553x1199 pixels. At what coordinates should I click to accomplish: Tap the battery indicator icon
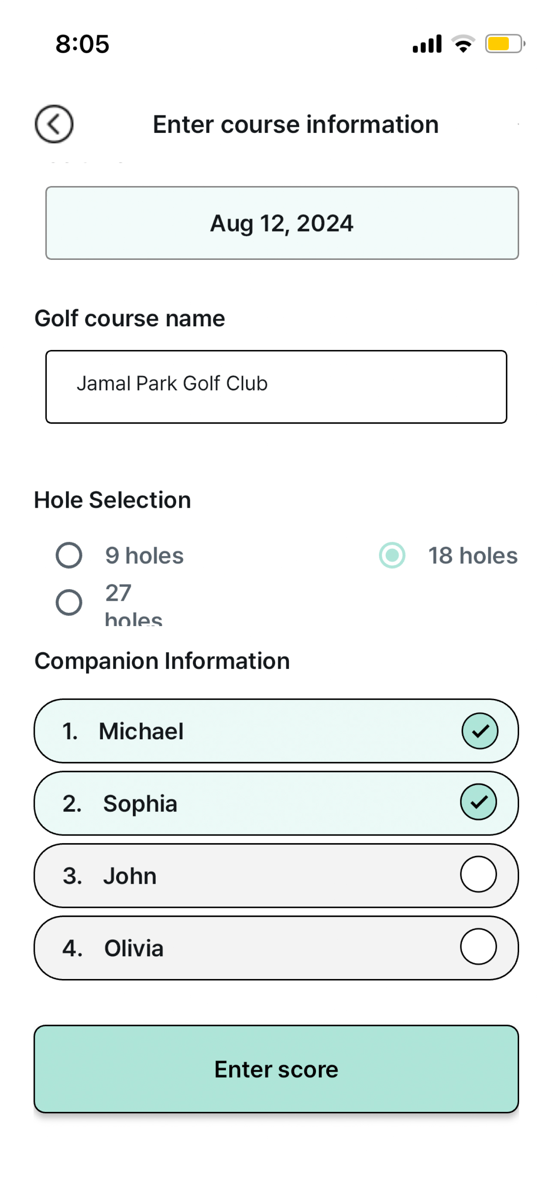(505, 44)
